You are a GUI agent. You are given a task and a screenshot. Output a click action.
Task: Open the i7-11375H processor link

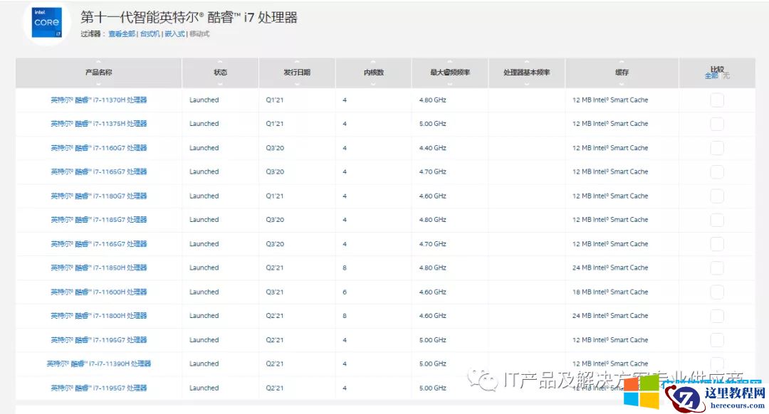coord(98,124)
